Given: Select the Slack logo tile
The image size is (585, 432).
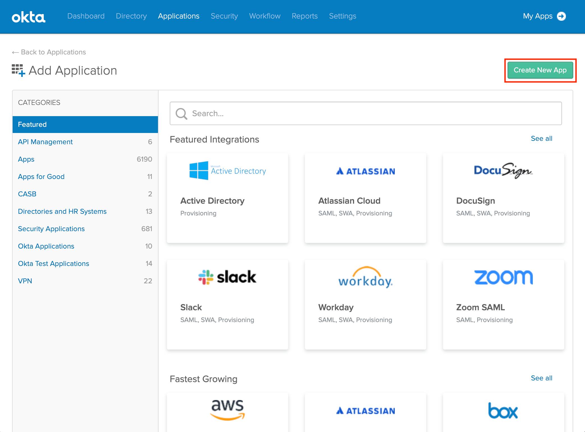Looking at the screenshot, I should pyautogui.click(x=227, y=277).
